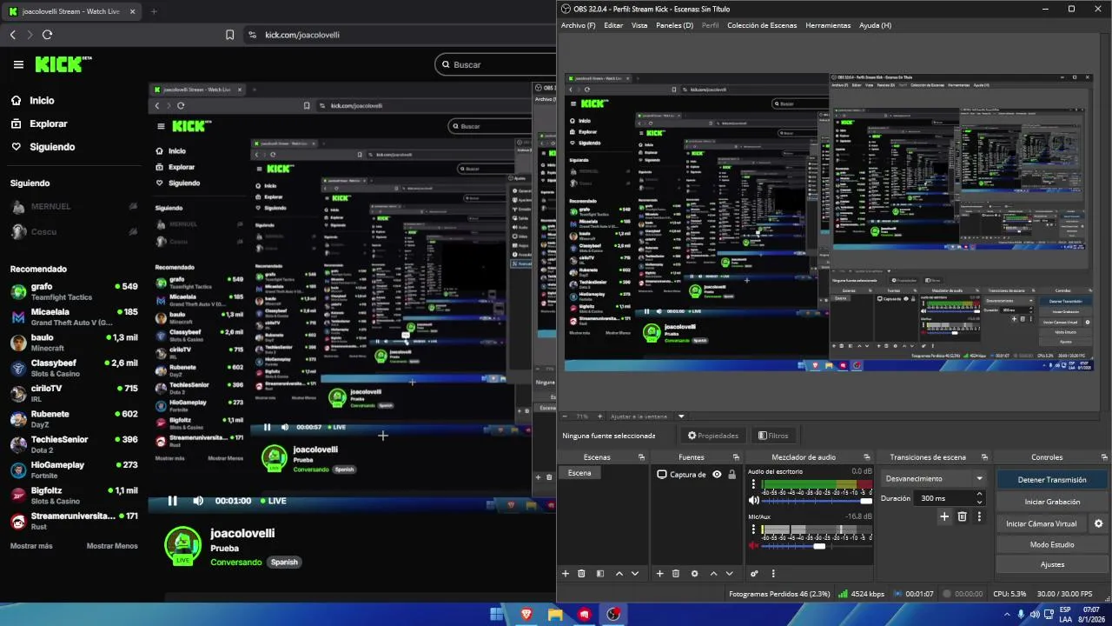Screen dimensions: 1112x626
Task: Increase the Duración value stepper
Action: 979,495
